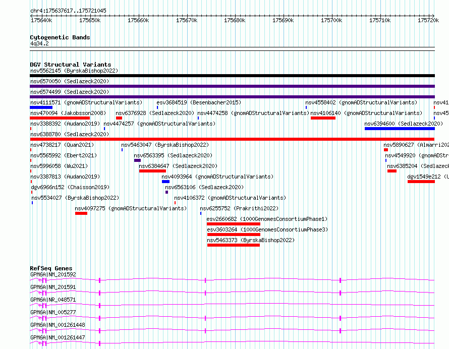Viewport: 449px width, 349px height.
Task: Click the RefSeq Genes track title
Action: click(x=51, y=268)
